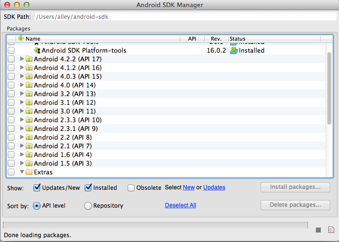Viewport: 339px width, 242px height.
Task: Open the SDK Manager log icon
Action: (331, 230)
